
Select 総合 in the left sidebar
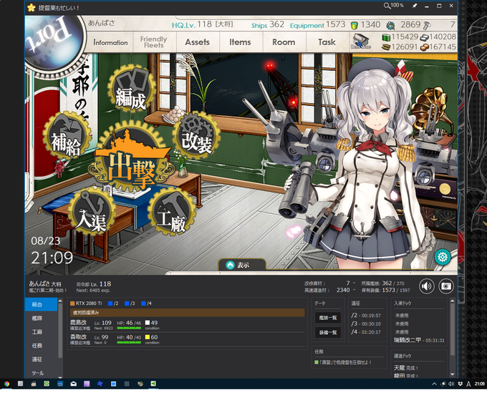click(x=41, y=304)
